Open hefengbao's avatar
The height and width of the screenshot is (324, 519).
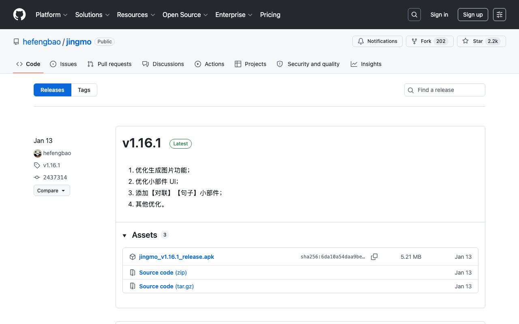38,153
